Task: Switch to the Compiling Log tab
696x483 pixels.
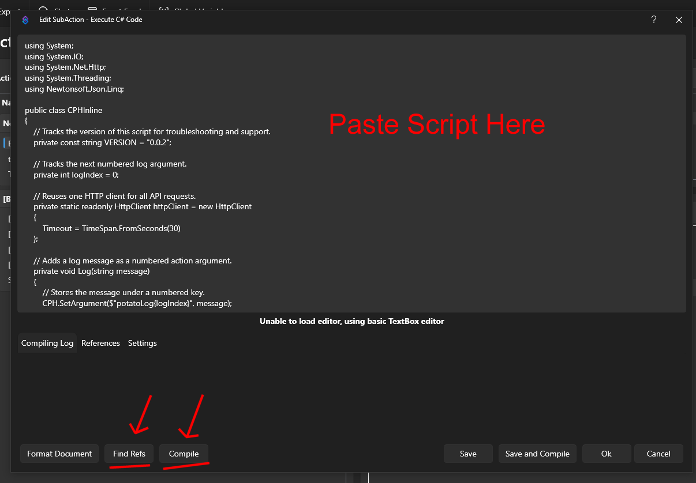Action: click(47, 343)
